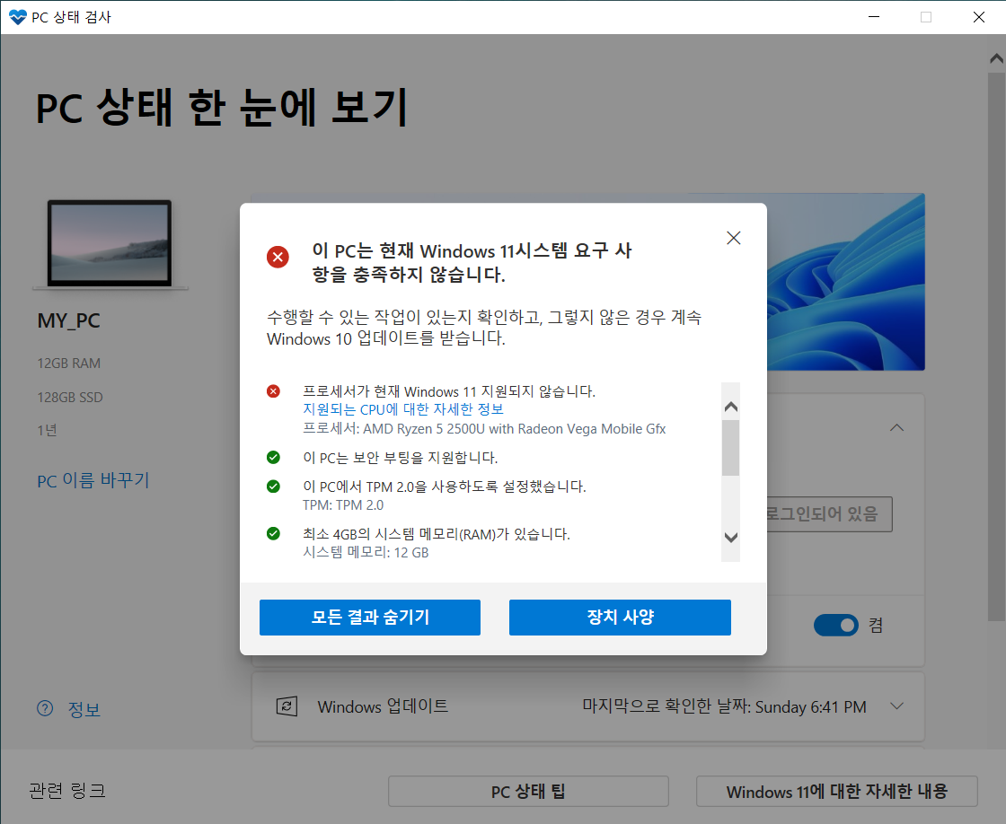
Task: Click green check icon for TPM 2.0
Action: click(273, 487)
